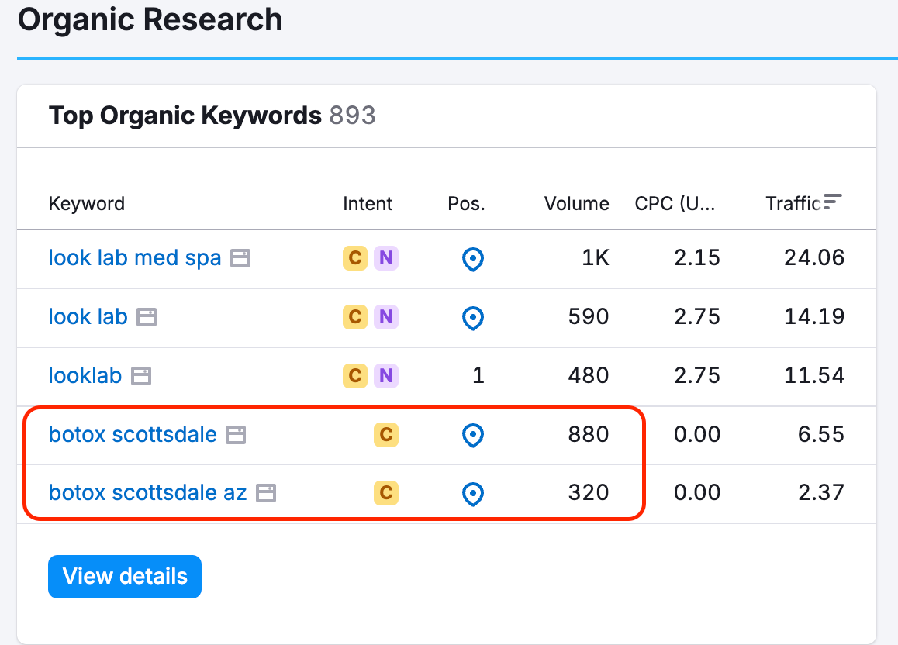
Task: Click traffic value 6.55
Action: [x=820, y=435]
